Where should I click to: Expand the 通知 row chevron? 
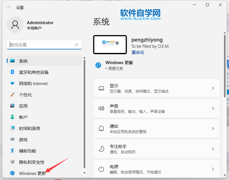(213, 128)
